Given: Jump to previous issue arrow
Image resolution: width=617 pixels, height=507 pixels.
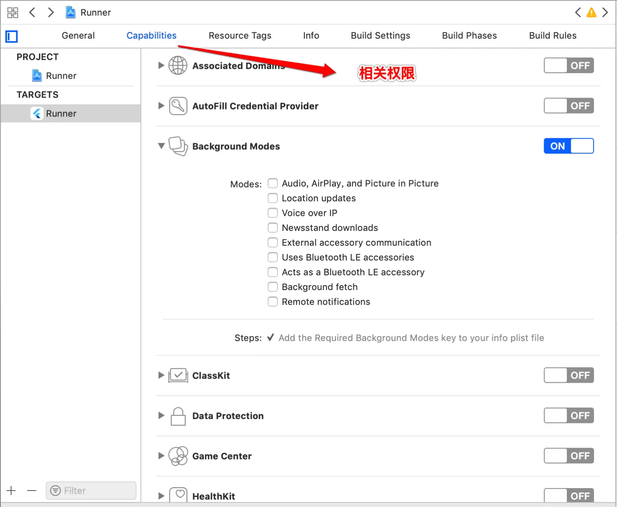Looking at the screenshot, I should click(578, 12).
